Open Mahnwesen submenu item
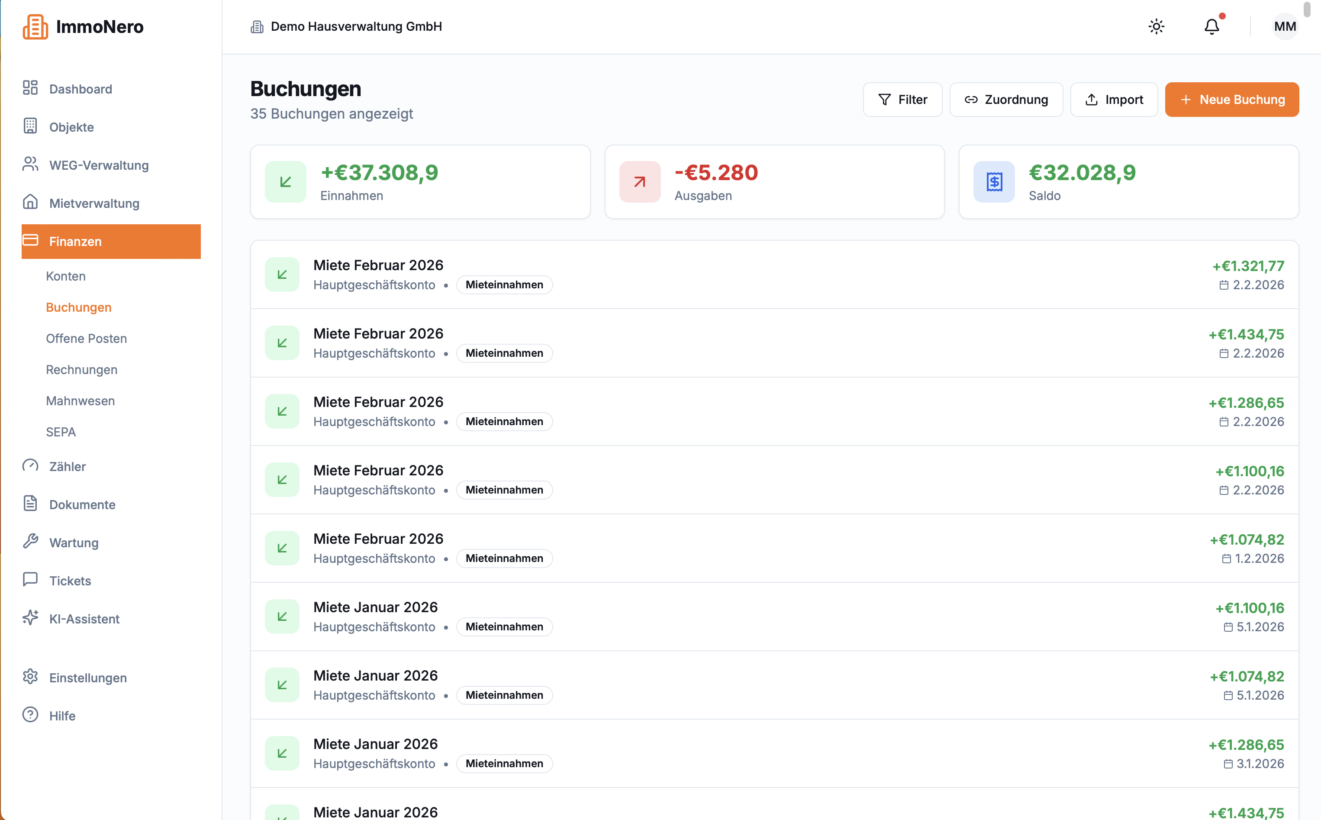The width and height of the screenshot is (1321, 820). tap(80, 401)
